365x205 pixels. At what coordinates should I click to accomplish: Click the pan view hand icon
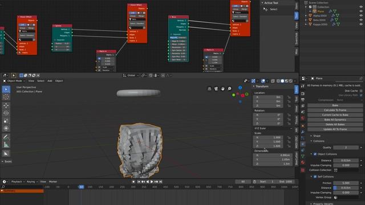tap(223, 89)
